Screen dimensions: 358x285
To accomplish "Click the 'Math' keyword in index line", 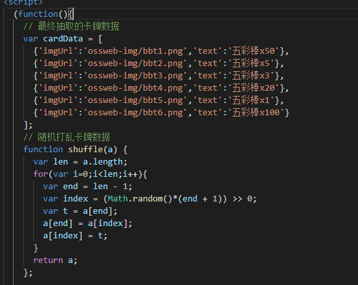I will coord(118,199).
